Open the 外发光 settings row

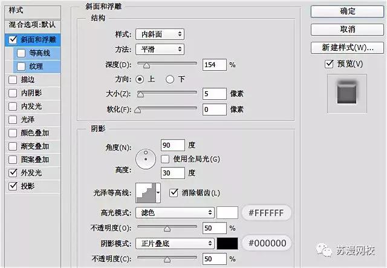pyautogui.click(x=33, y=172)
